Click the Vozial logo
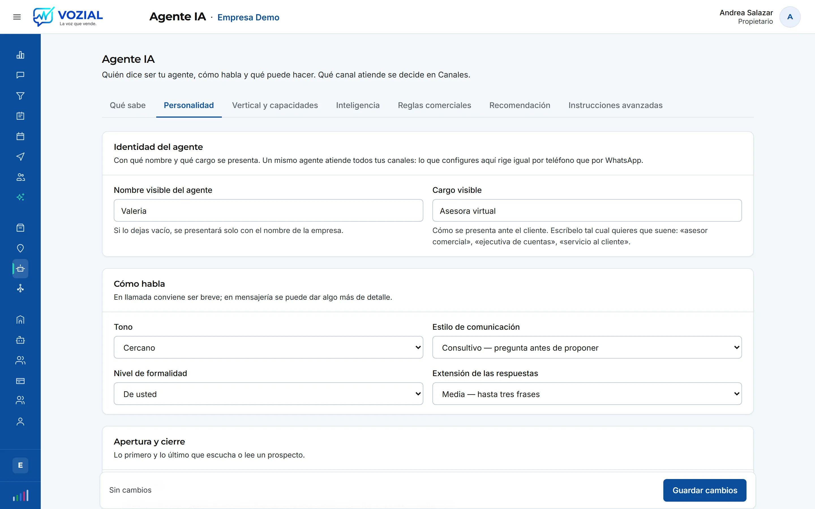The image size is (815, 509). 68,16
